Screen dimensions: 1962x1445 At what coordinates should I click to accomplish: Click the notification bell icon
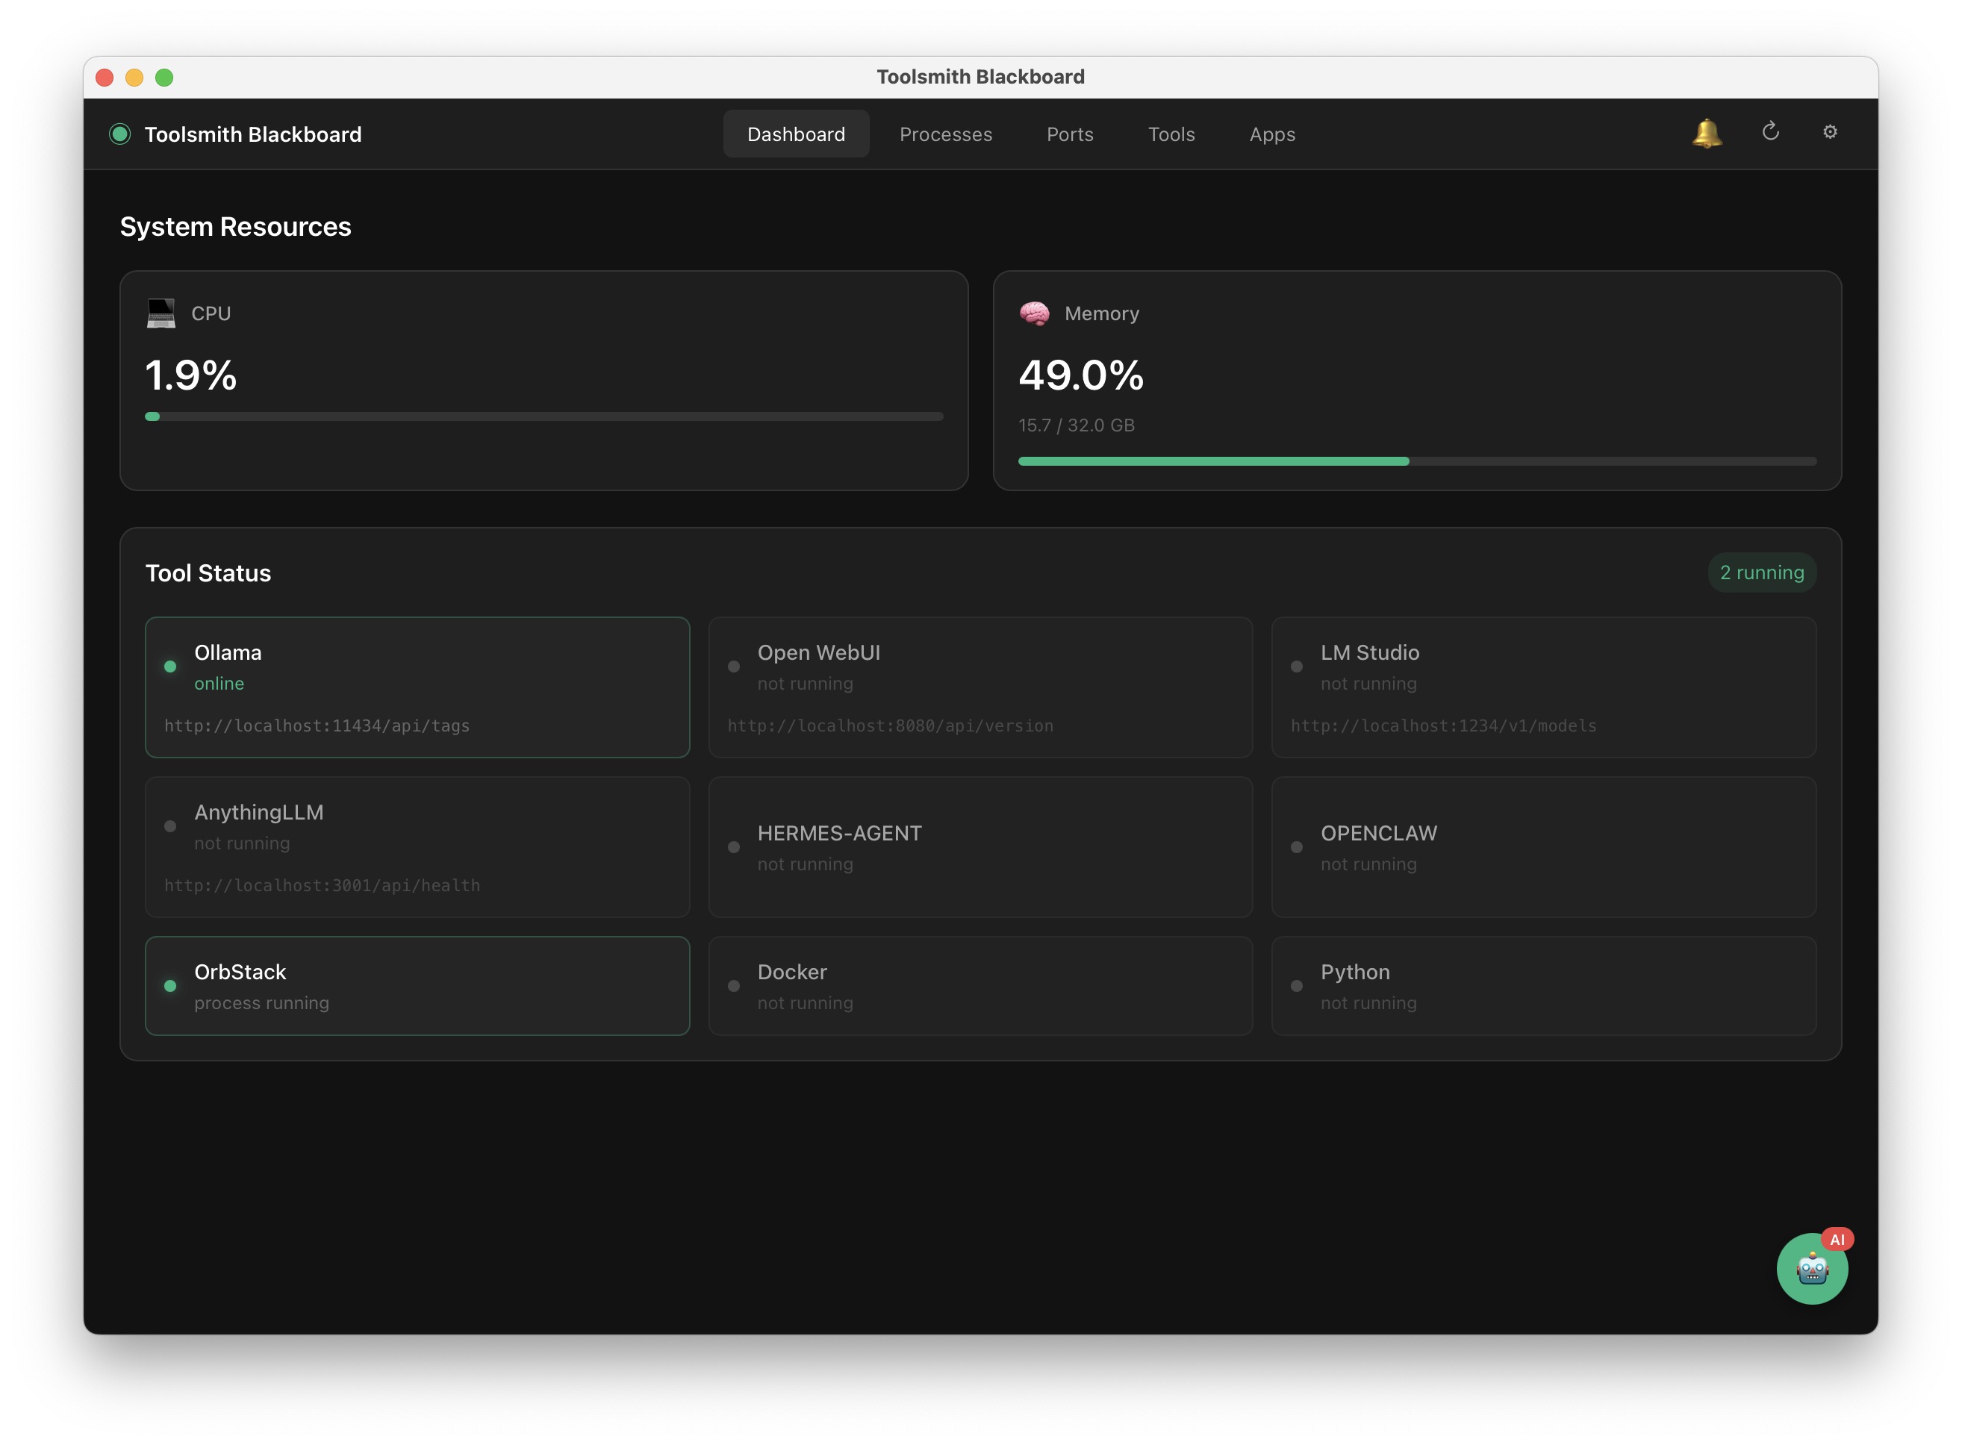pos(1706,133)
